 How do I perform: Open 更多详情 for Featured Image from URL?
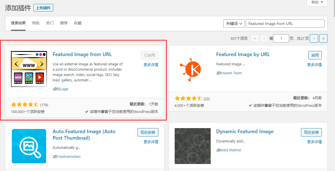tap(151, 65)
